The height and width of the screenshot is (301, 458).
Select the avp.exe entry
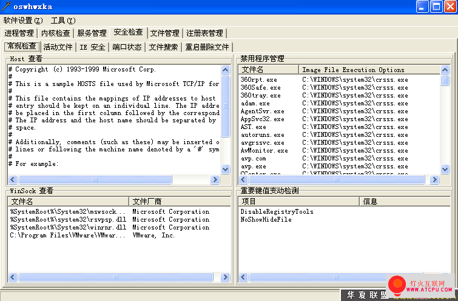[x=339, y=167]
